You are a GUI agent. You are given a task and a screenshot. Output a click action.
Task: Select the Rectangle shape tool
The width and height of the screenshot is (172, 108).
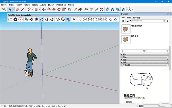[36, 9]
